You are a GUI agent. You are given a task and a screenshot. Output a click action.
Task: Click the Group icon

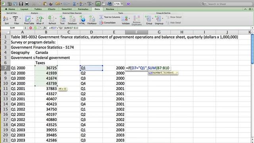(x=148, y=19)
